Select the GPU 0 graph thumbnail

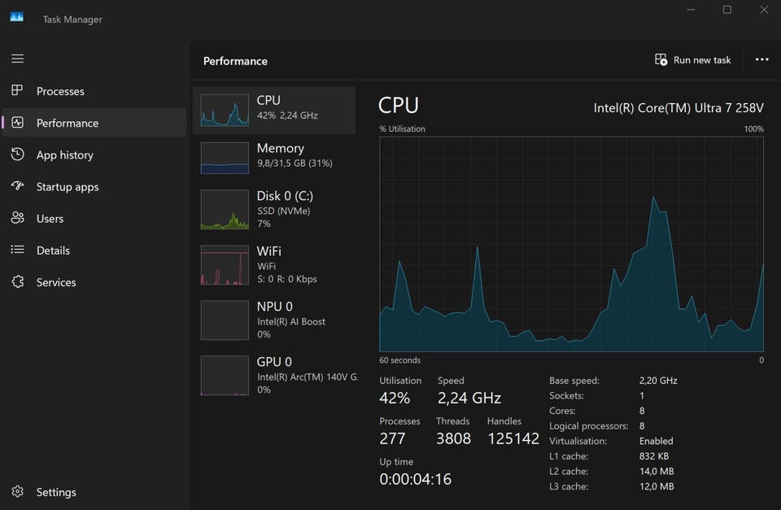(x=225, y=376)
